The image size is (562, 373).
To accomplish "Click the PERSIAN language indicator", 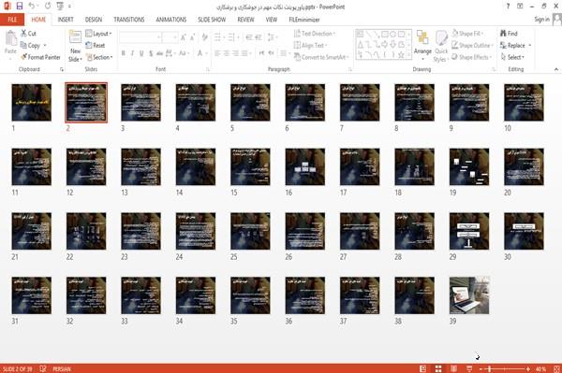I will (x=62, y=368).
